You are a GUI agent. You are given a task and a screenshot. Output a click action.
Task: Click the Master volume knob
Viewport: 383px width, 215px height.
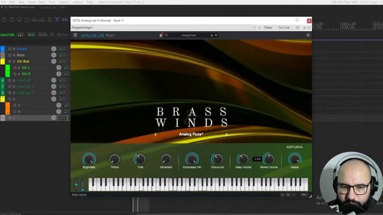(294, 159)
